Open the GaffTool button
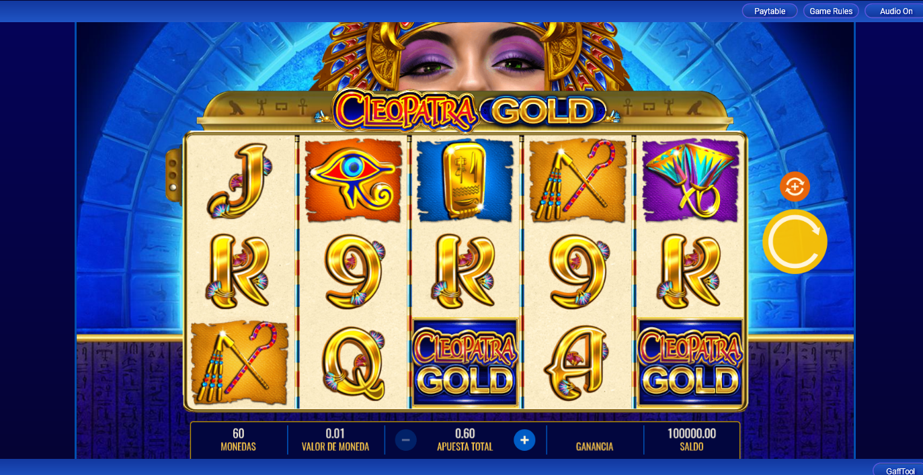This screenshot has height=475, width=923. [x=899, y=470]
